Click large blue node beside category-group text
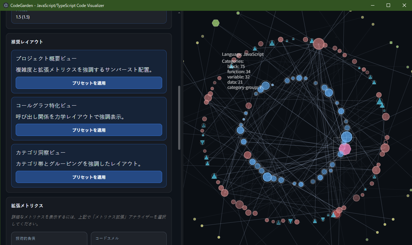This screenshot has height=245, width=412. (x=266, y=86)
